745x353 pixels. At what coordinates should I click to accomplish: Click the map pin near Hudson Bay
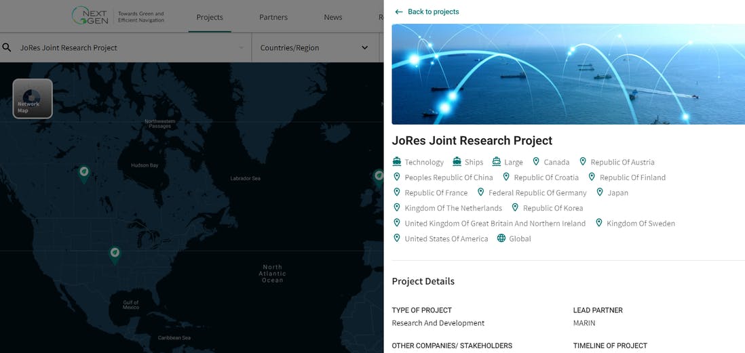click(x=84, y=173)
